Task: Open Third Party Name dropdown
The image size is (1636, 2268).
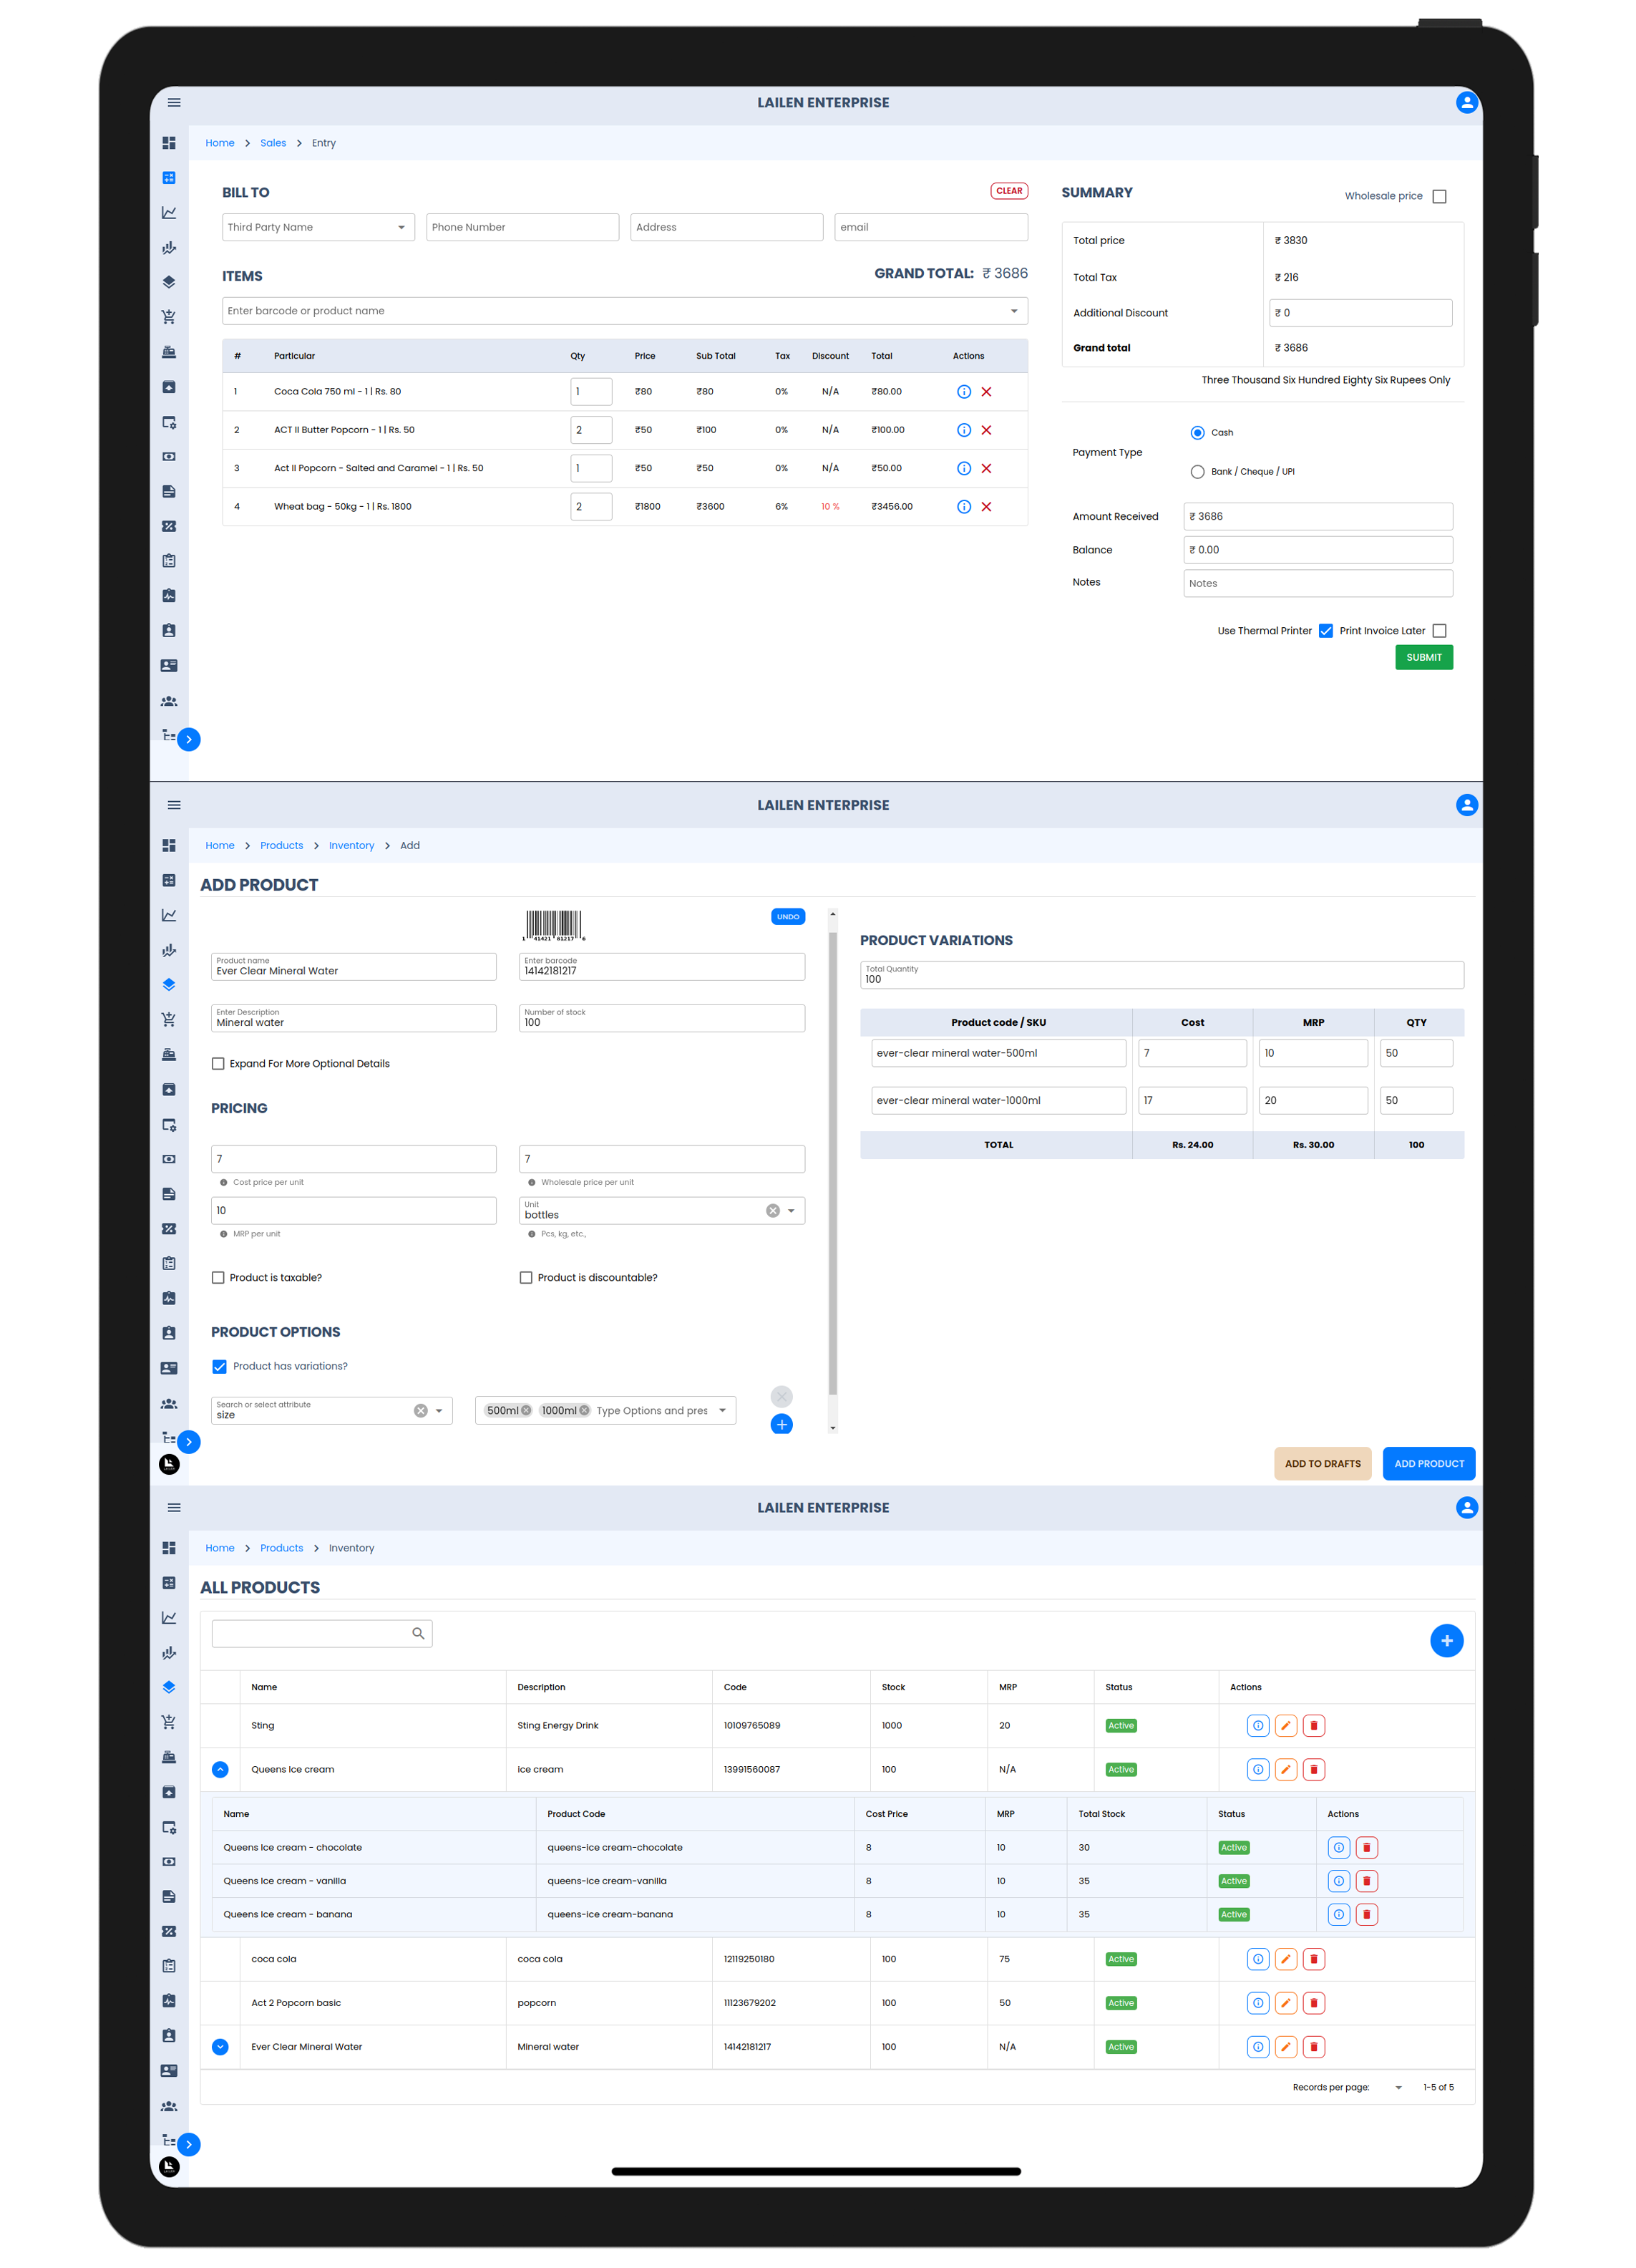Action: point(401,228)
